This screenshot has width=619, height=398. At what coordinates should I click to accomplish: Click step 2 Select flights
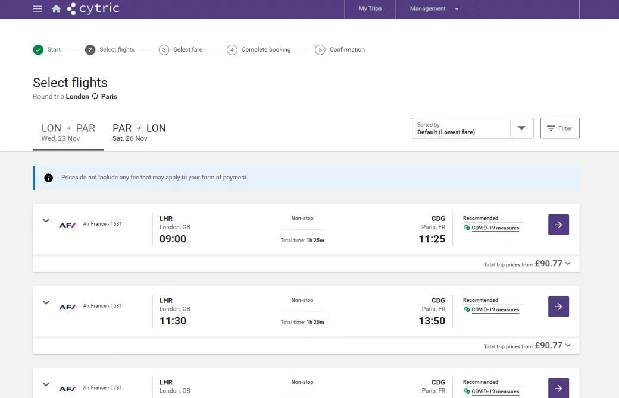110,50
